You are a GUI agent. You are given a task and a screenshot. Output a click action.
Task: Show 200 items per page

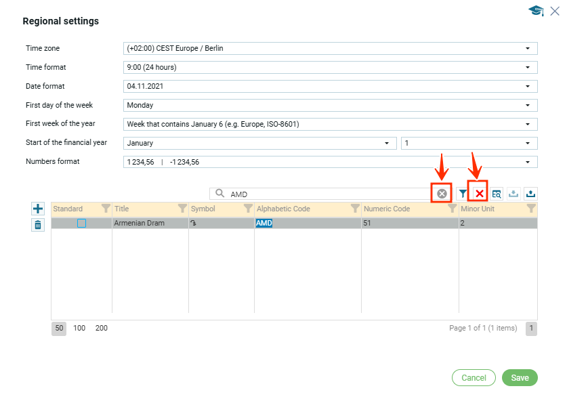pos(101,328)
